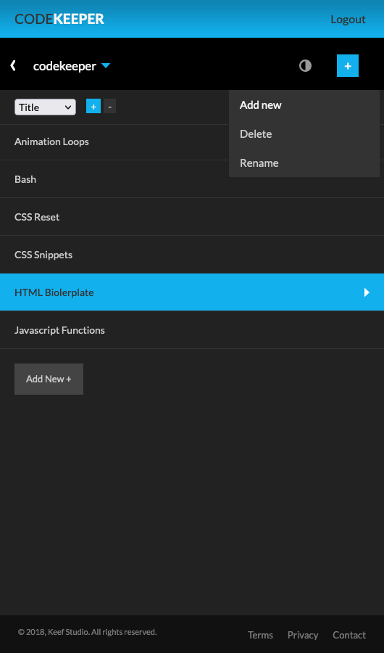Open the HTML Biolerplate arrow expander

[x=367, y=292]
